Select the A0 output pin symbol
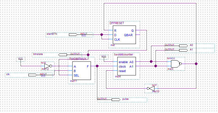 (x=183, y=45)
